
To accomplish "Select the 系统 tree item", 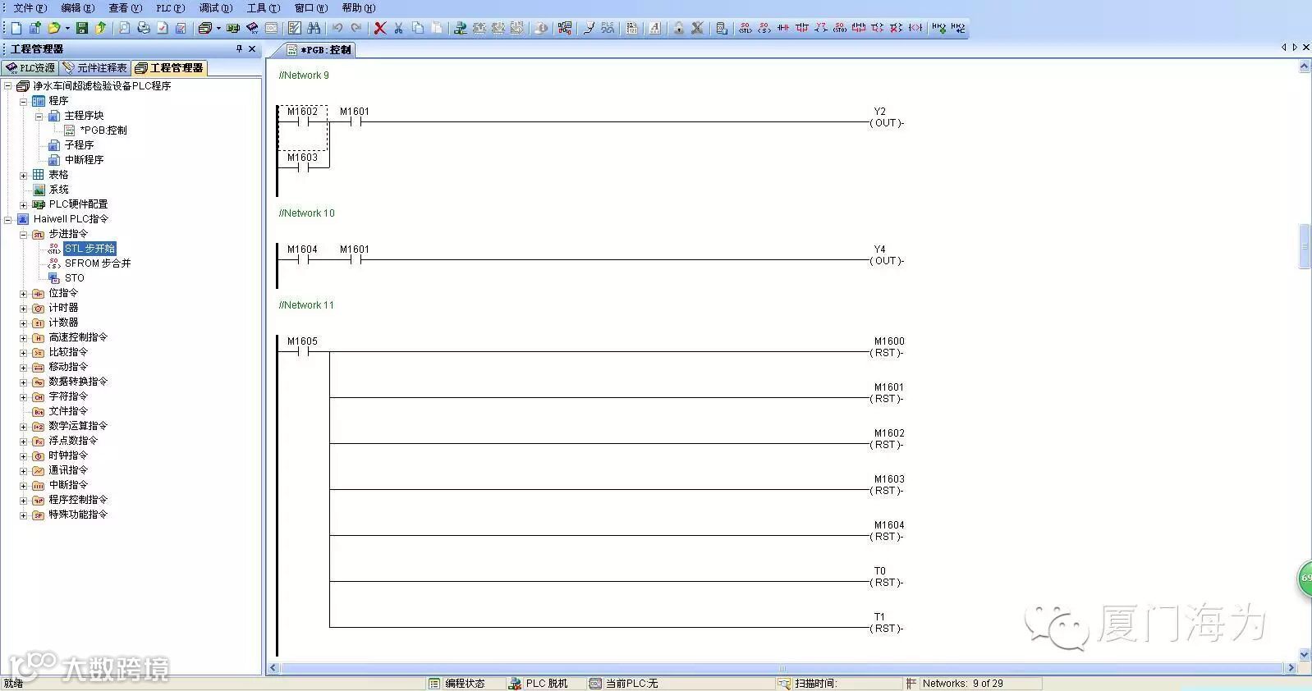I will [x=58, y=190].
